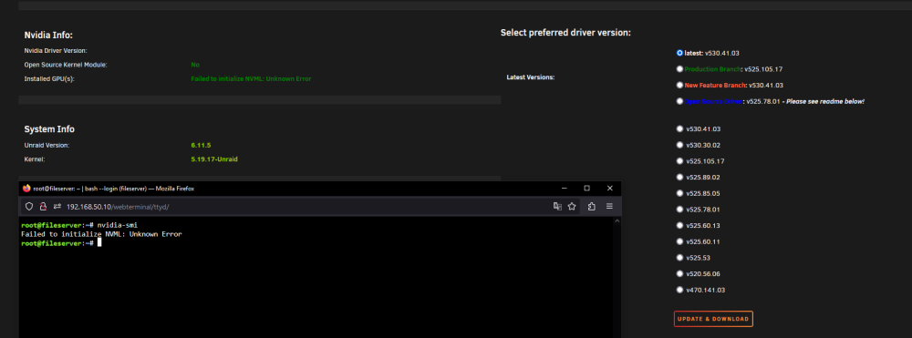Click the Firefox shield tracking protection icon
Image resolution: width=912 pixels, height=338 pixels.
[30, 206]
